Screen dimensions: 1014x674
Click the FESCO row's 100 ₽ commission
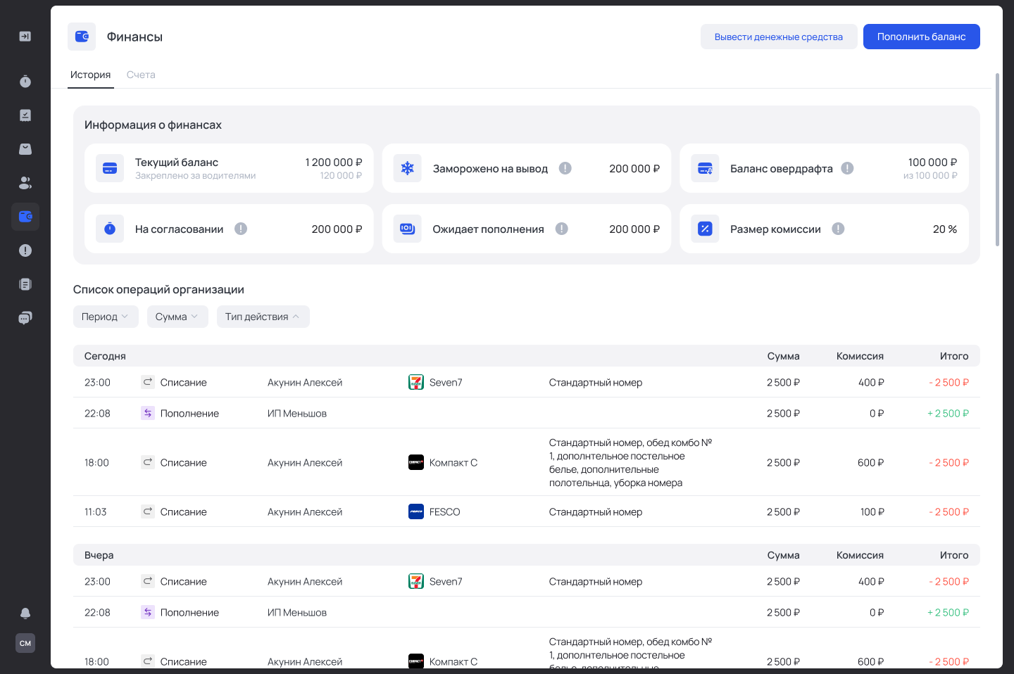click(x=872, y=511)
